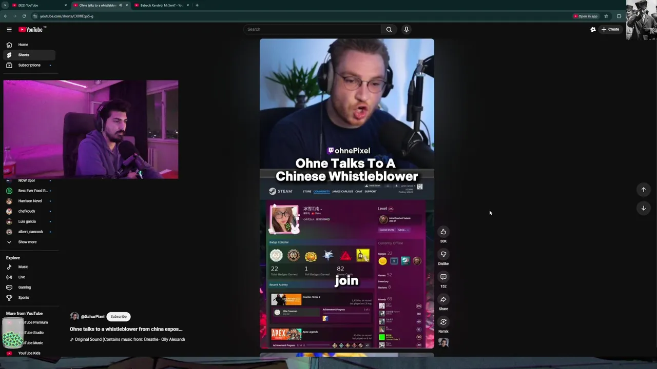Expand Show more subscriptions
The height and width of the screenshot is (369, 657).
[x=27, y=242]
